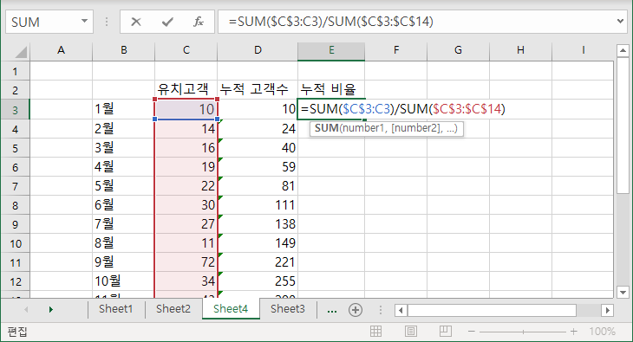Viewport: 633px width, 342px height.
Task: Select cumulative value 111 cell
Action: pyautogui.click(x=258, y=205)
